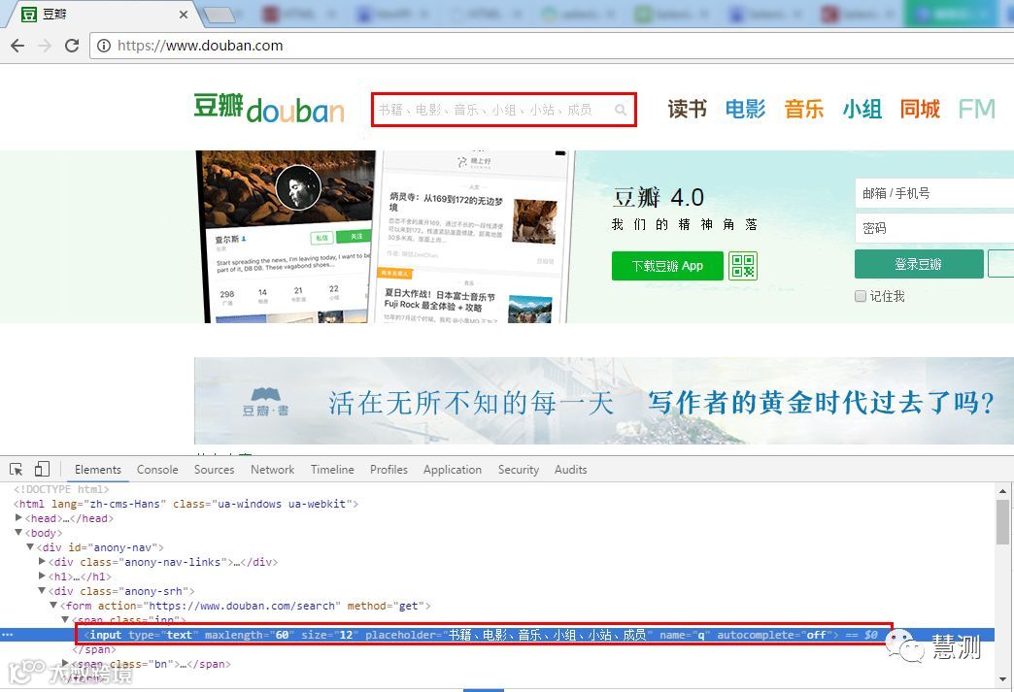Check the 记住我 checkbox
The height and width of the screenshot is (692, 1014).
tap(861, 296)
